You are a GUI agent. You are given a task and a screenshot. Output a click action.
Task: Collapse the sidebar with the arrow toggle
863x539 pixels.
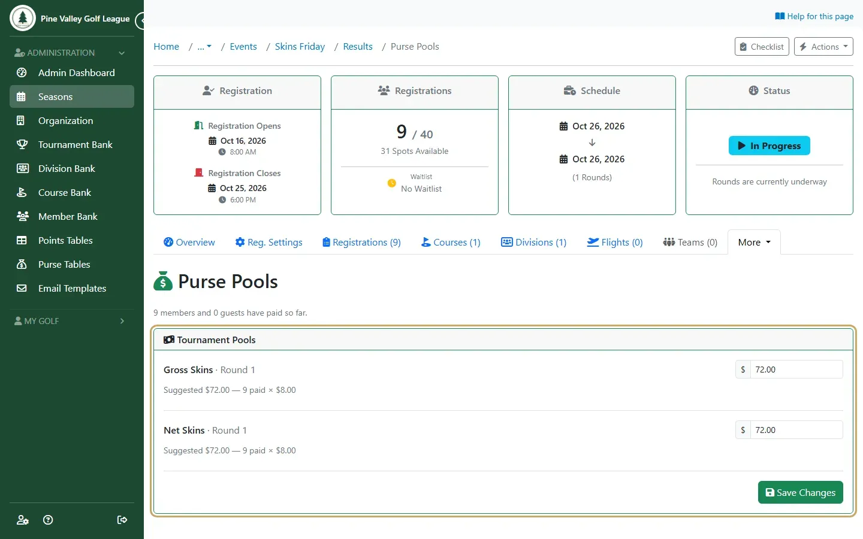[141, 21]
